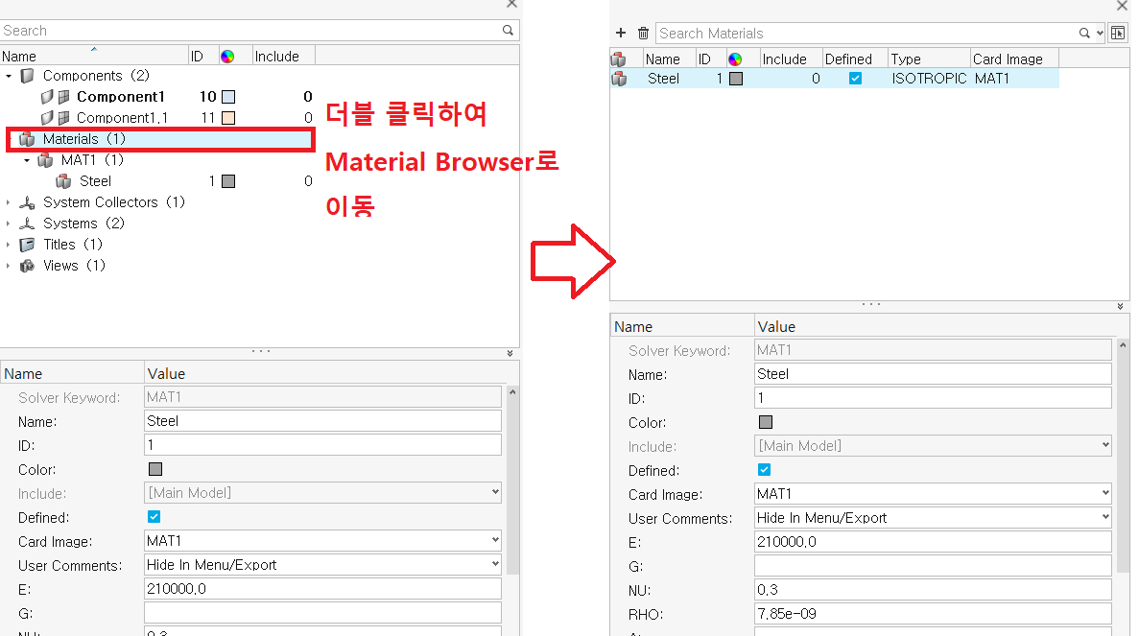Viewport: 1139px width, 636px height.
Task: Expand the System Collectors node
Action: (x=8, y=202)
